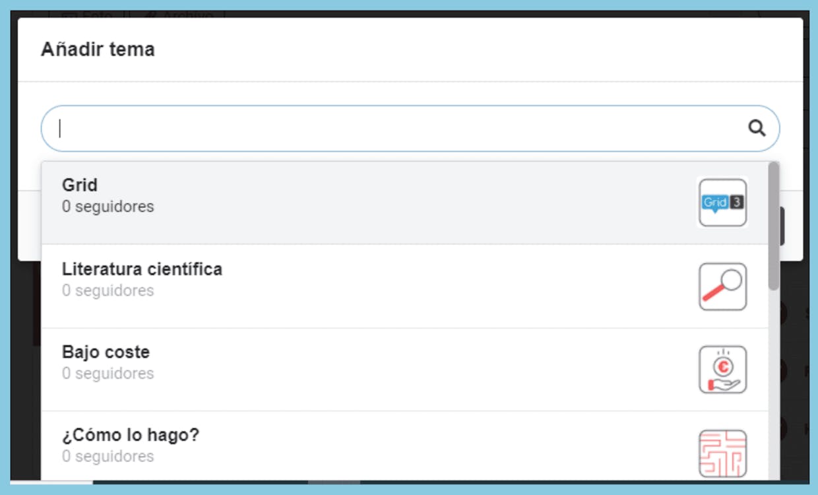Click the Bajo coste euro coin icon
The width and height of the screenshot is (818, 495).
tap(722, 370)
